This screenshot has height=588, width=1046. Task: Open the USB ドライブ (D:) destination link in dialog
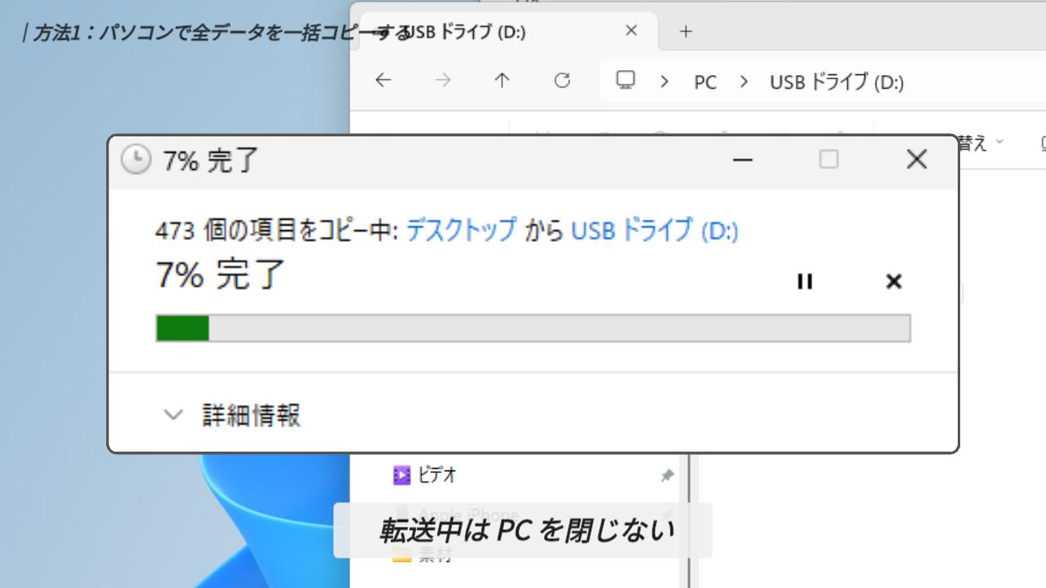[x=654, y=230]
